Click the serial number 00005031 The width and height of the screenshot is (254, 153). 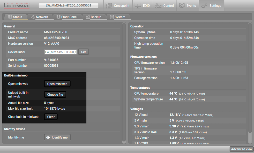click(51, 66)
